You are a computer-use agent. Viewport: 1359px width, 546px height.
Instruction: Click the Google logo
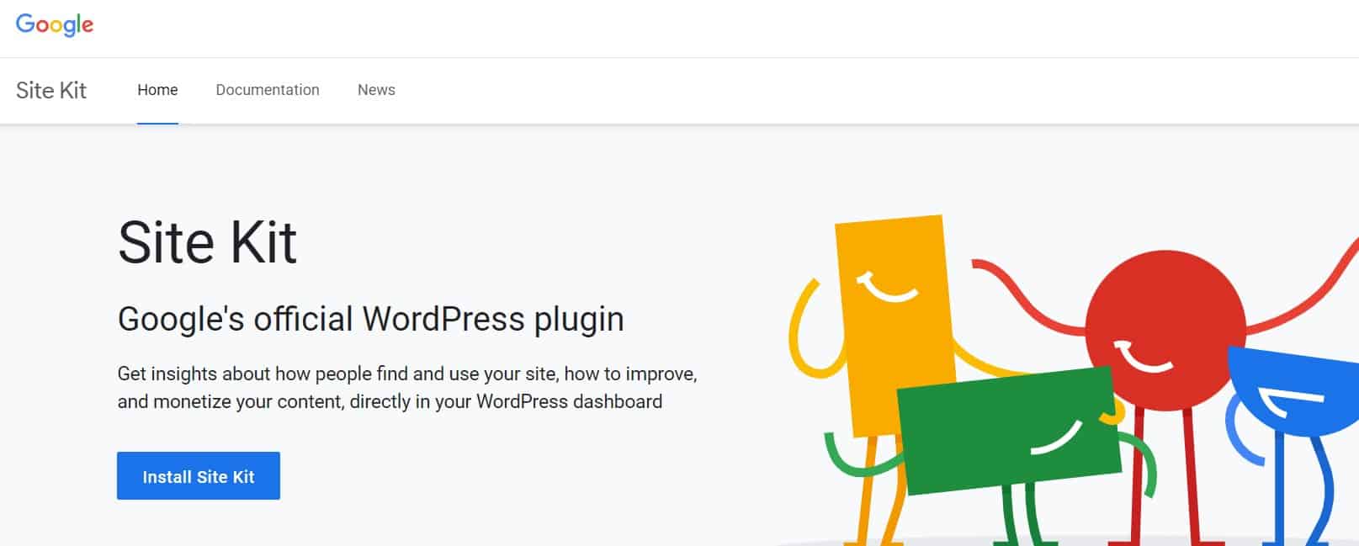click(55, 24)
